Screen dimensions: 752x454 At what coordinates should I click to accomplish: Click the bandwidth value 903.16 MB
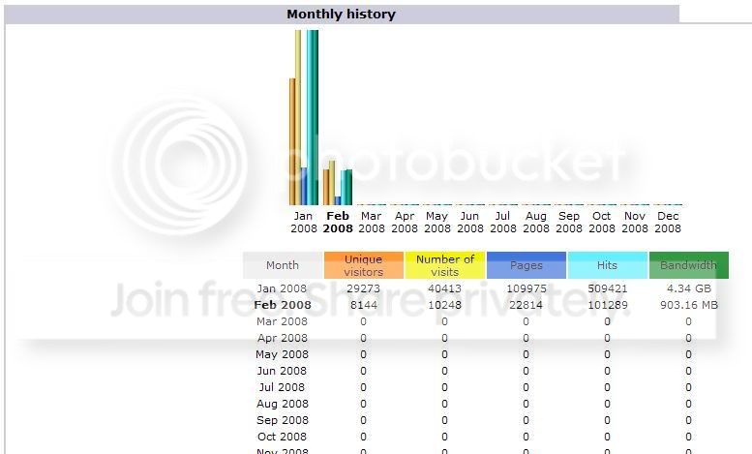689,305
